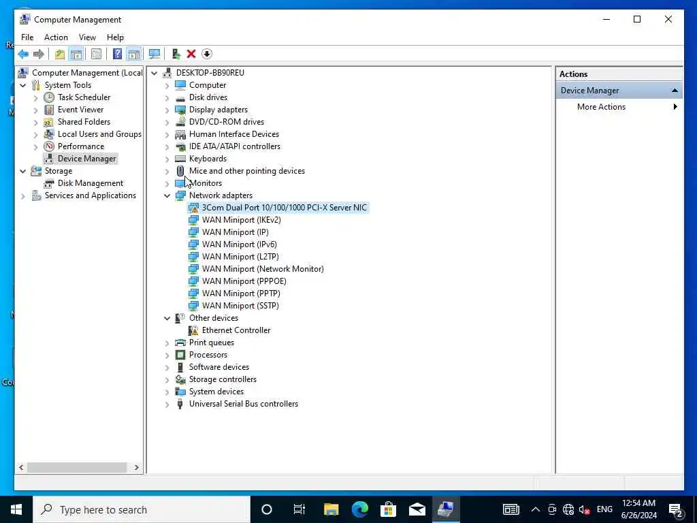Select WAN Miniport (Network Monitor) adapter
Viewport: 697px width, 523px height.
[263, 269]
